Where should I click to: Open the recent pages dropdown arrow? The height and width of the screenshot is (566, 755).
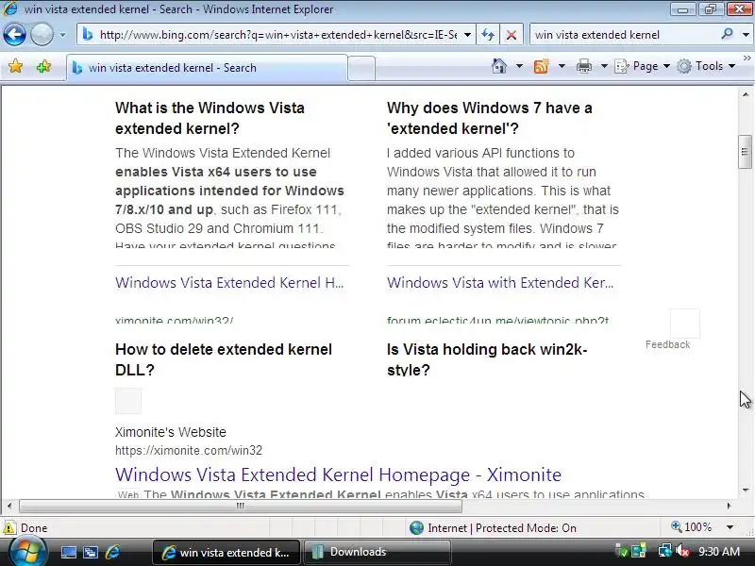pyautogui.click(x=62, y=35)
